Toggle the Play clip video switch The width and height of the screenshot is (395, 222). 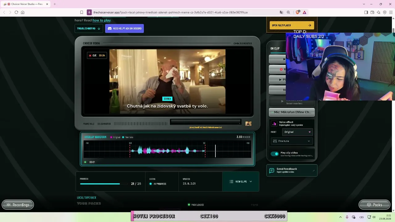(275, 154)
